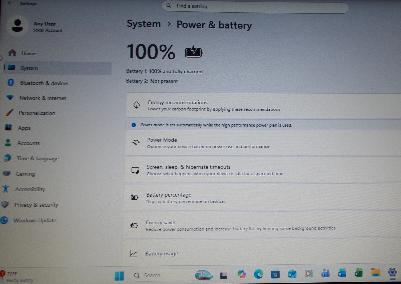Open Excel from taskbar
The width and height of the screenshot is (401, 284).
coord(359,272)
